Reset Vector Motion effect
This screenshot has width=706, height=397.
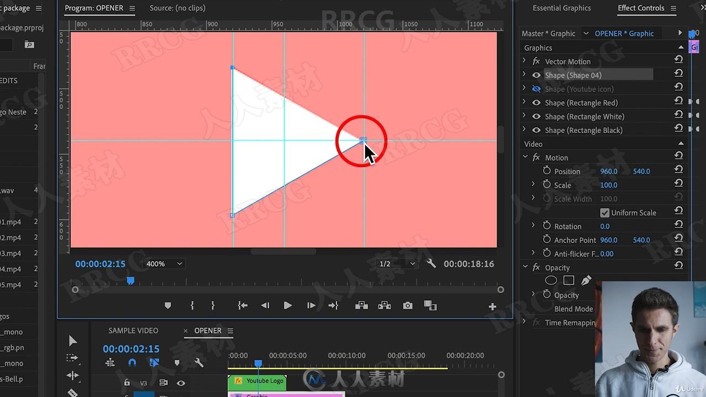click(678, 61)
